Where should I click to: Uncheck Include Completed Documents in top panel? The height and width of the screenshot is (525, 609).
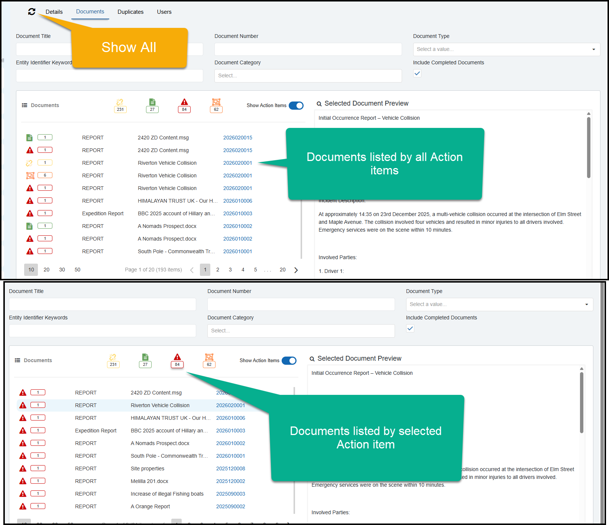coord(417,74)
